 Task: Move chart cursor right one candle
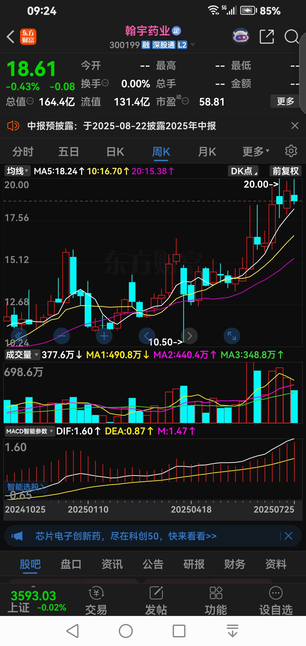(x=190, y=336)
